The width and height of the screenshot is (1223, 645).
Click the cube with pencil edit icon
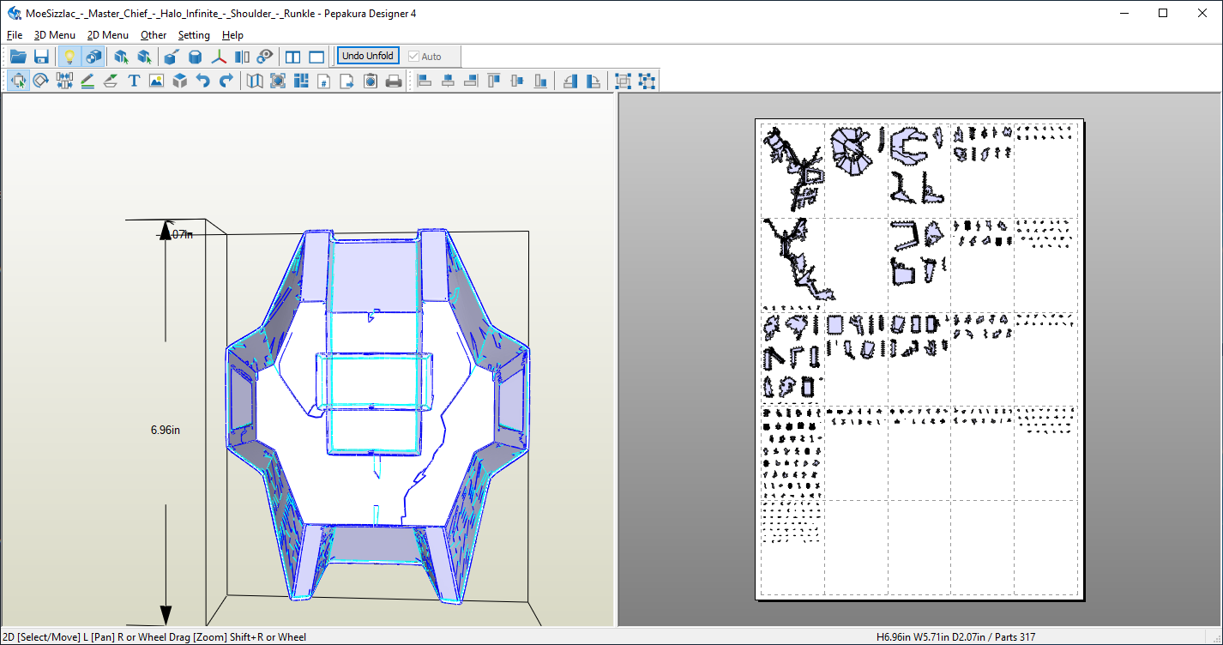click(171, 57)
